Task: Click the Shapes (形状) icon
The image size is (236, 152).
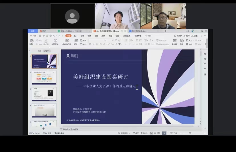Action: pyautogui.click(x=182, y=41)
